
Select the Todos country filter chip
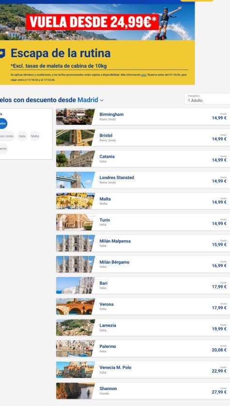(2, 123)
